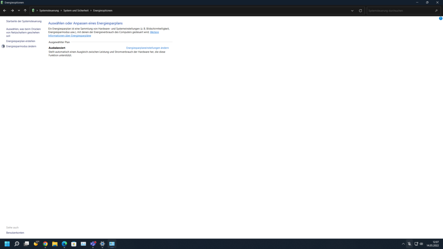Open address bar history dropdown

point(352,11)
